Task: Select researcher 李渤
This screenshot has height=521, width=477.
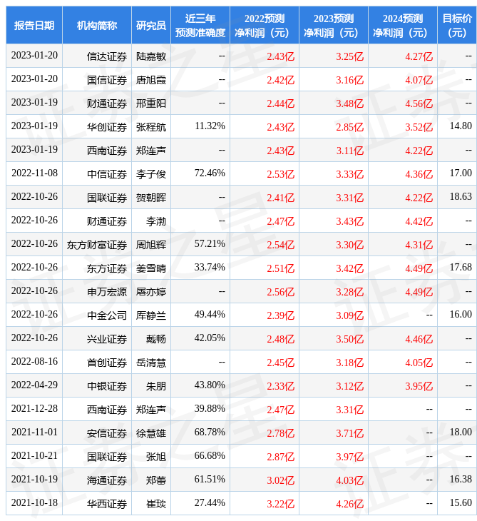Action: 156,221
